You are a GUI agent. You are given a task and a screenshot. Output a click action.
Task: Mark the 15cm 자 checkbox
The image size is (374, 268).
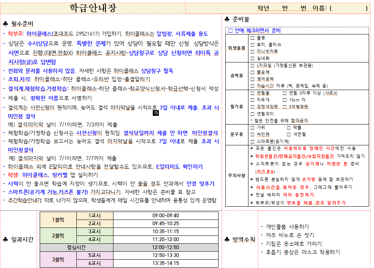point(284,100)
